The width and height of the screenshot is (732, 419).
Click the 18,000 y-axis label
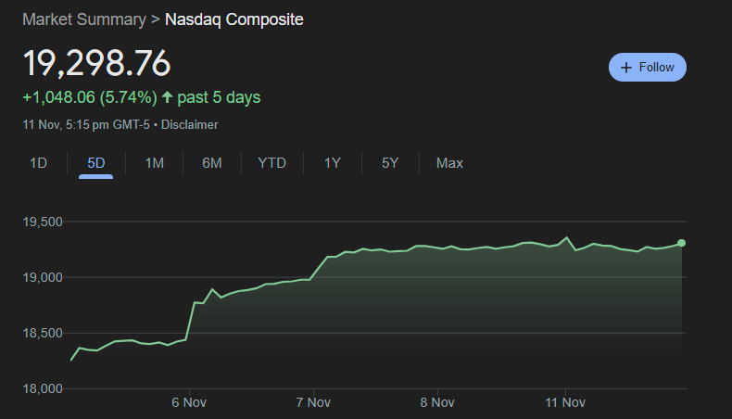coord(43,388)
